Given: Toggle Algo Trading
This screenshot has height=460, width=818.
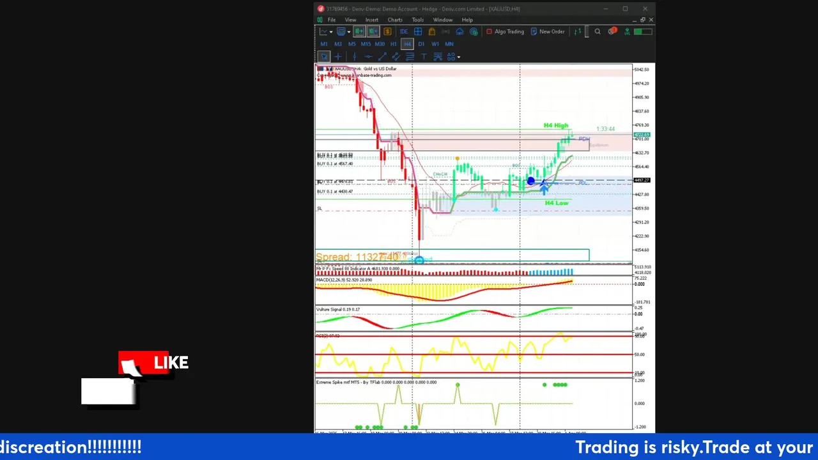Looking at the screenshot, I should [505, 31].
